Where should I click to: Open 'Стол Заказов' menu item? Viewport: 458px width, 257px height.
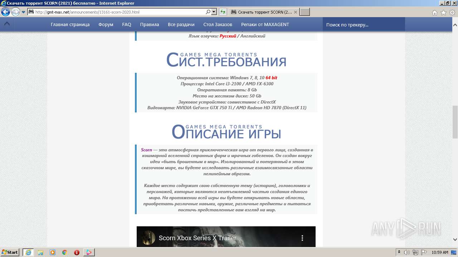[x=218, y=25]
